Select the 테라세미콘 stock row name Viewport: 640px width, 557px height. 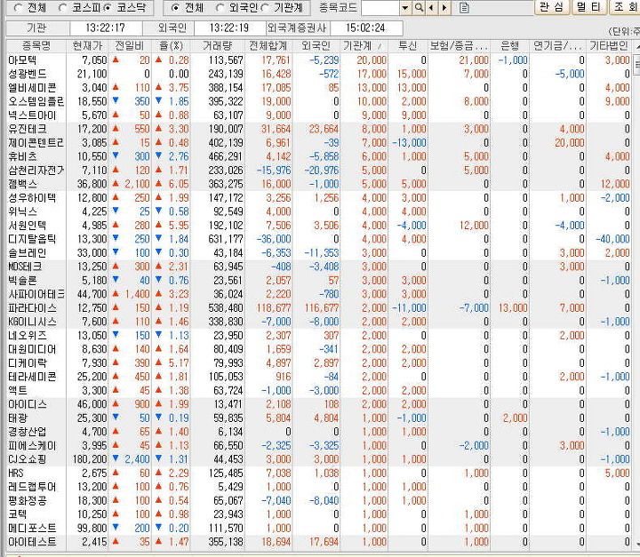[32, 377]
